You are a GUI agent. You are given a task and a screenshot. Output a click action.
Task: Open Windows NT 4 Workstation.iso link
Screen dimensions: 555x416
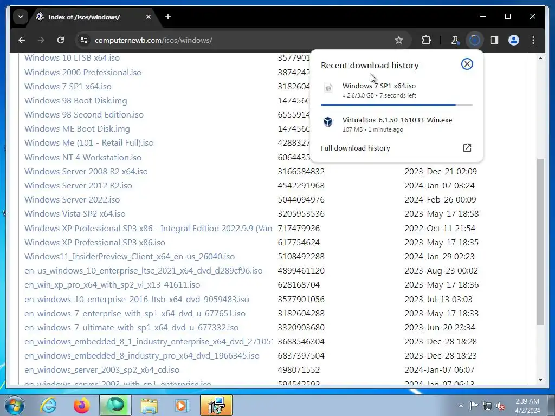pyautogui.click(x=83, y=158)
